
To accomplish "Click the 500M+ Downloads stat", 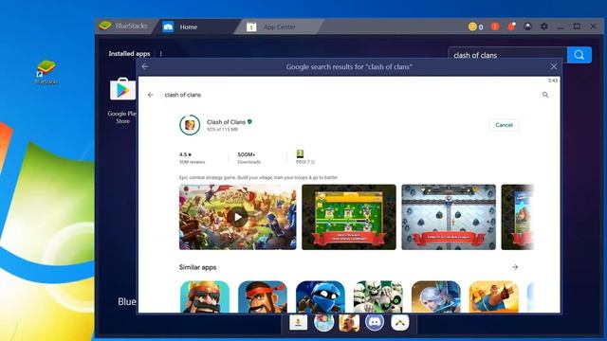I will point(248,157).
